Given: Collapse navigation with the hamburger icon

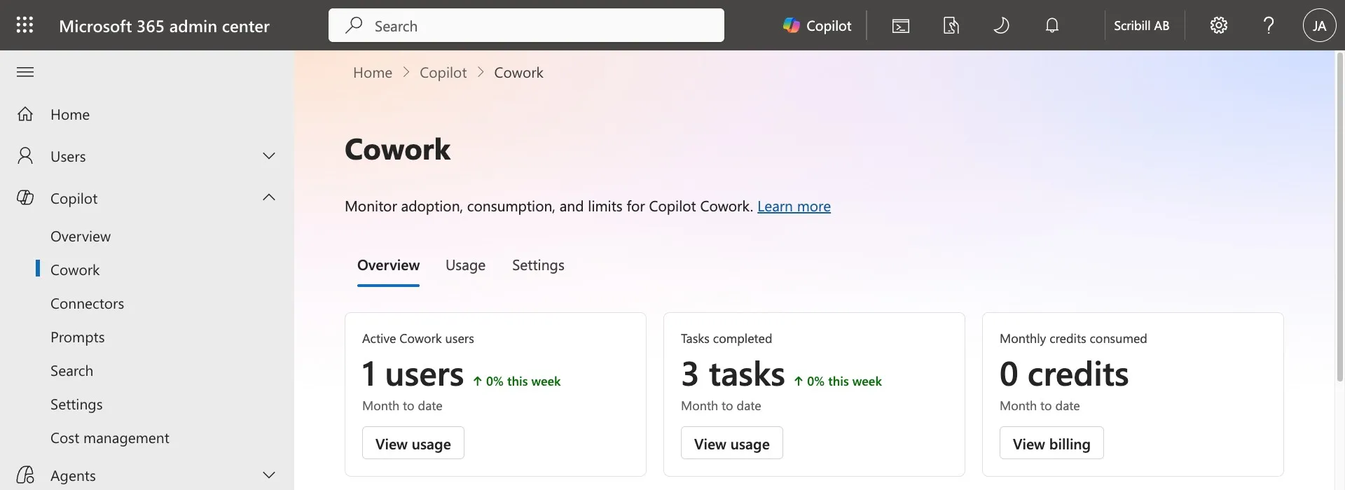Looking at the screenshot, I should point(25,72).
